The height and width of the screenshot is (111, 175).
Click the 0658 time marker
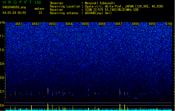coord(135,24)
